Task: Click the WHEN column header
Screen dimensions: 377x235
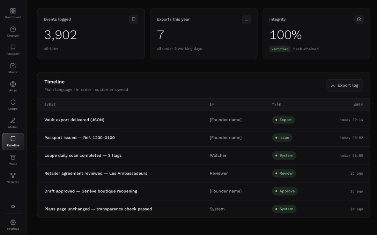Action: pyautogui.click(x=358, y=105)
